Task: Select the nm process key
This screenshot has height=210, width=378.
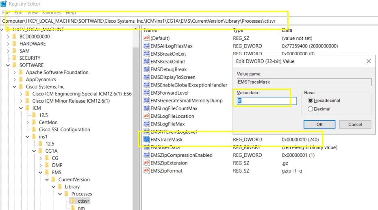Action: point(81,208)
